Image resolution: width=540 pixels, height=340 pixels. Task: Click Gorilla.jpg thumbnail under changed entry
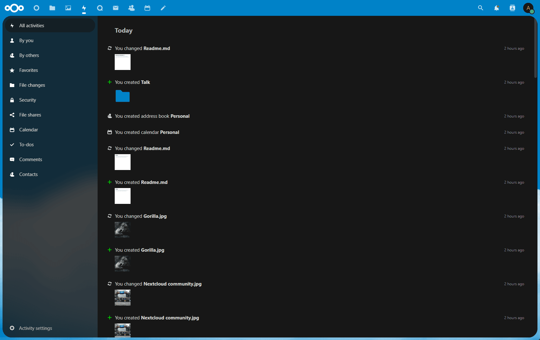pos(123,230)
